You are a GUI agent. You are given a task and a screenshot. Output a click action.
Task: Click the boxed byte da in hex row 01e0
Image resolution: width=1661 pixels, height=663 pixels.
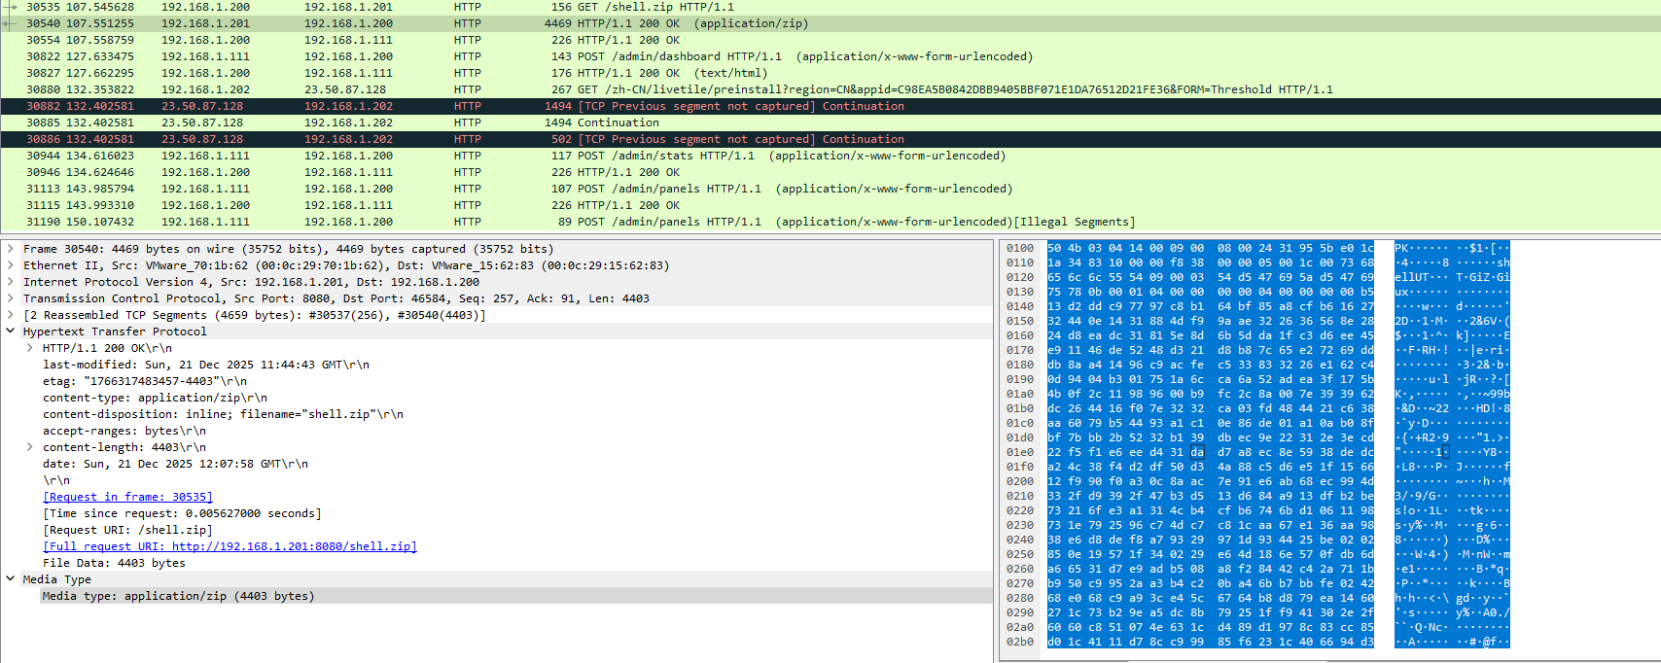click(1196, 452)
